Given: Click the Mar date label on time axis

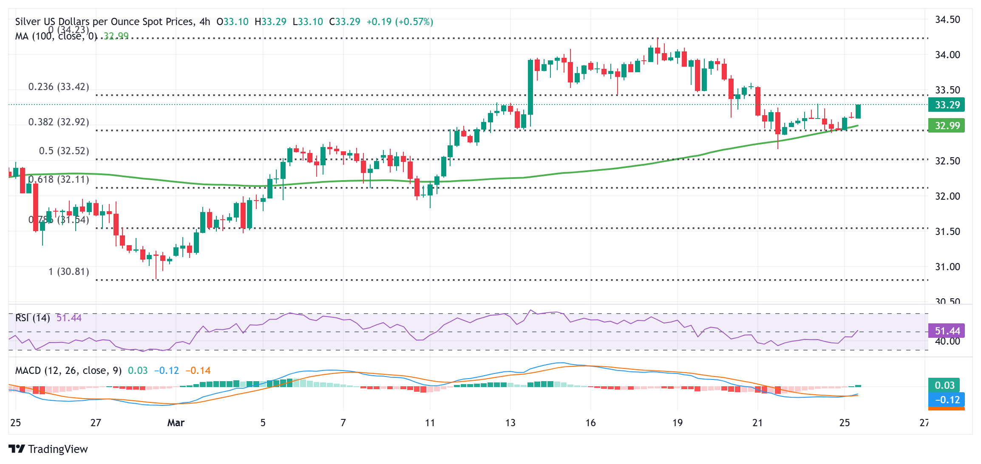Looking at the screenshot, I should (x=176, y=423).
